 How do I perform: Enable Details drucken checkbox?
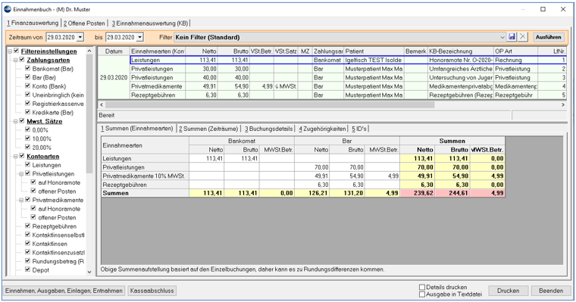click(x=422, y=287)
